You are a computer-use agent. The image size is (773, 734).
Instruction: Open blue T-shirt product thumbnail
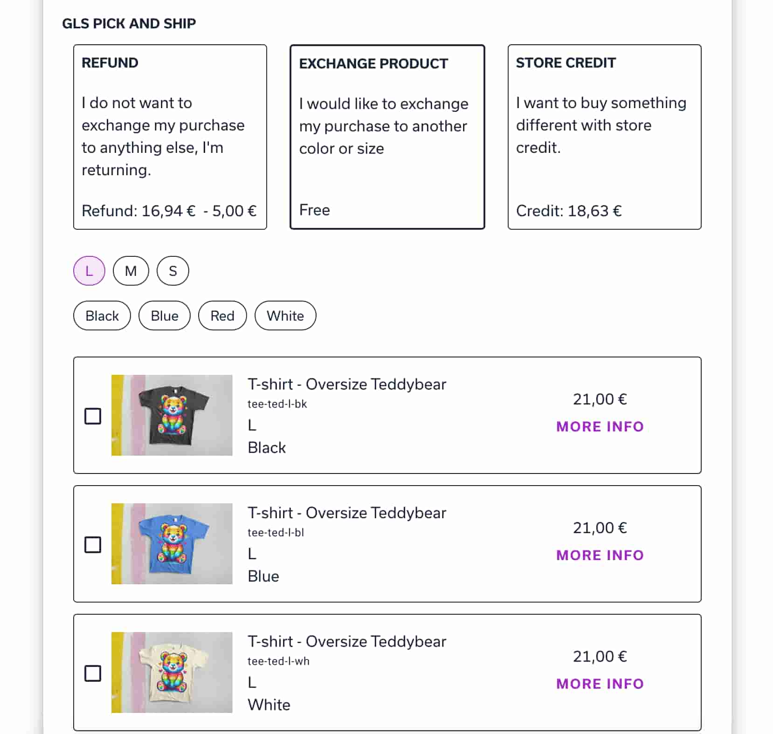172,544
